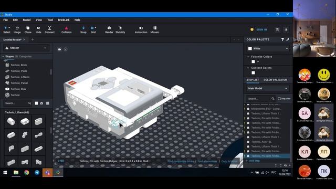Switch to the STEP LIST tab
336x189 pixels.
(253, 80)
